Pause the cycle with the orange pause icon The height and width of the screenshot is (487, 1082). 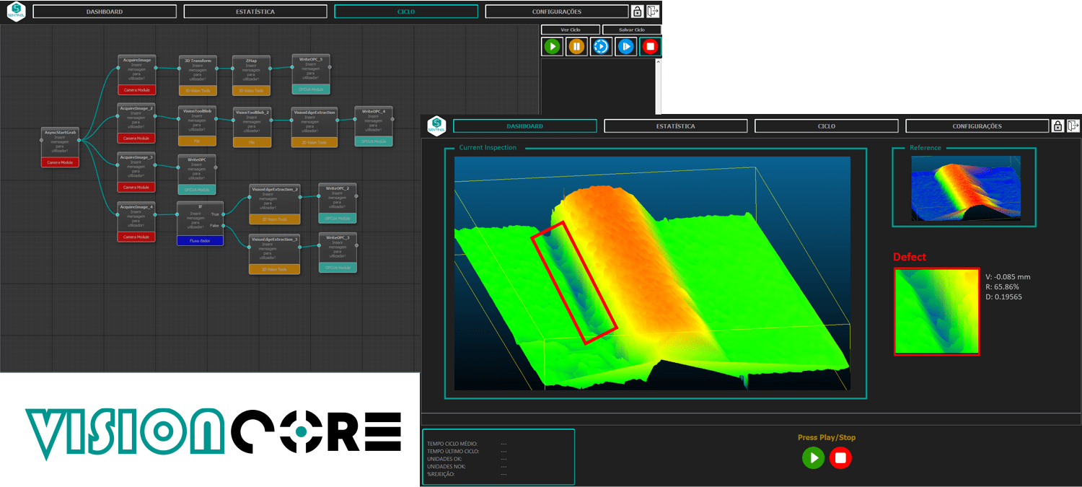[576, 47]
